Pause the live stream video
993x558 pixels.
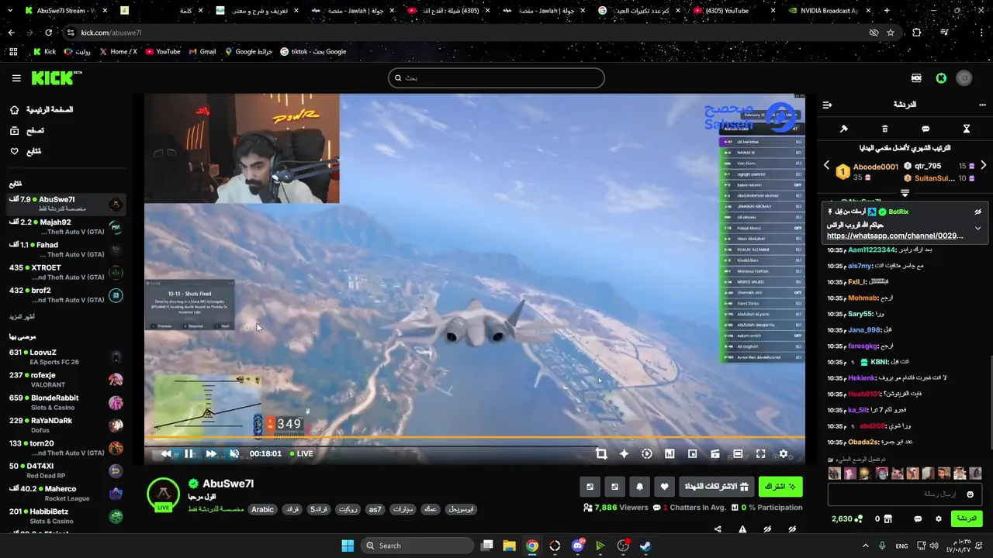(189, 453)
